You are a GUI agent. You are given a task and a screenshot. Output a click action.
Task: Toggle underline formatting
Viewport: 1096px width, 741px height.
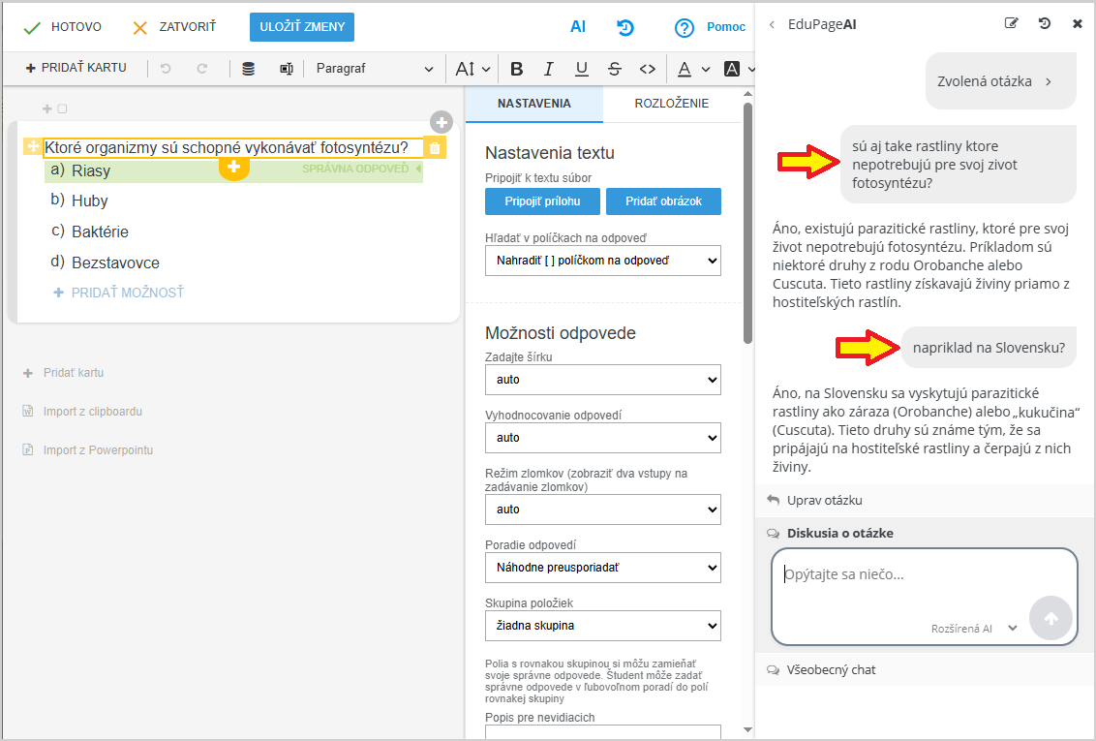(x=582, y=69)
